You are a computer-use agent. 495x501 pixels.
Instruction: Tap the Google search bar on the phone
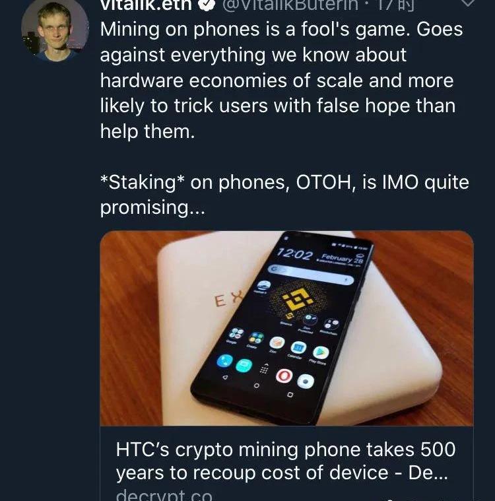pyautogui.click(x=311, y=274)
